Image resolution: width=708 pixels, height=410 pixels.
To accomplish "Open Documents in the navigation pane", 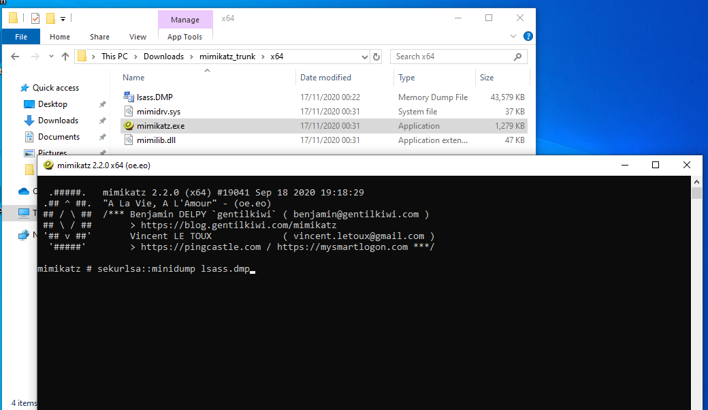I will coord(59,137).
